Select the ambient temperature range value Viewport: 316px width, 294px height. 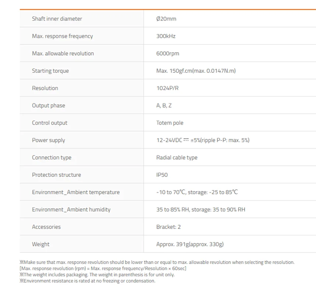click(x=197, y=192)
